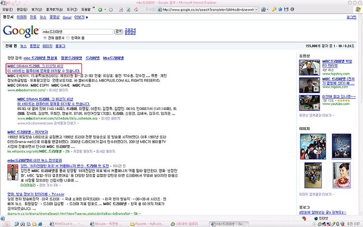
Task: Switch to 스티큐브 업로더 taskbar window
Action: click(x=185, y=224)
